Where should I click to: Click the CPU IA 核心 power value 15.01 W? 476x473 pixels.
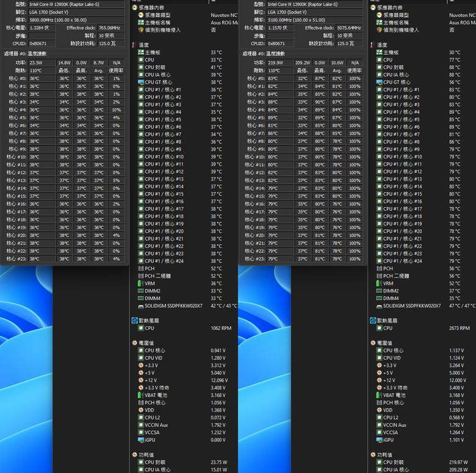coord(219,470)
